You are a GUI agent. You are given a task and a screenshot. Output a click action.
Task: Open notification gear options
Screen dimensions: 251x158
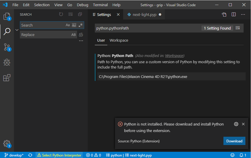pos(236,124)
